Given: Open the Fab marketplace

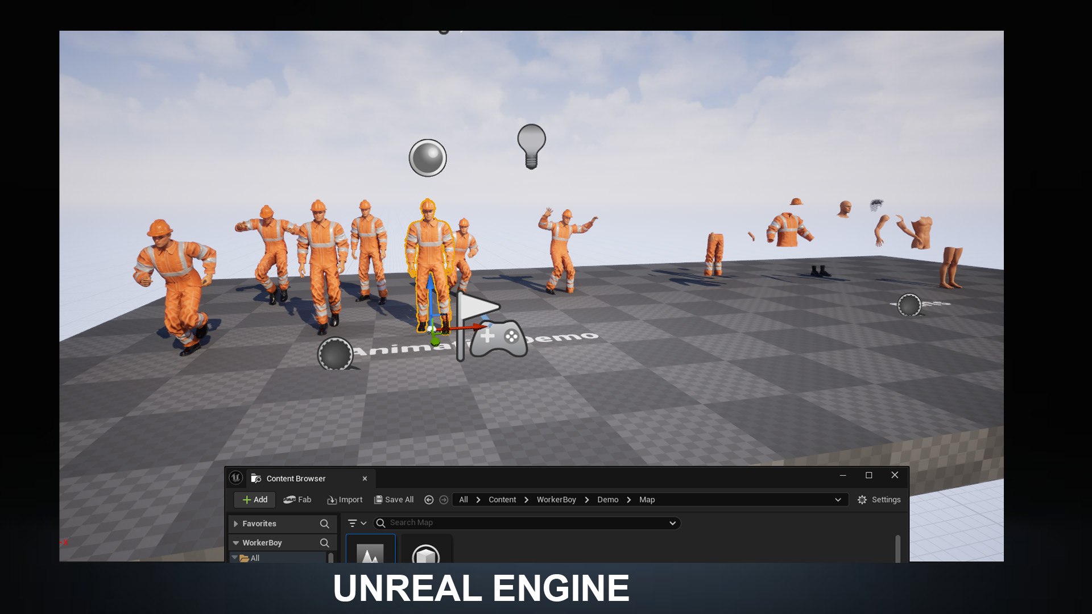Looking at the screenshot, I should tap(297, 500).
